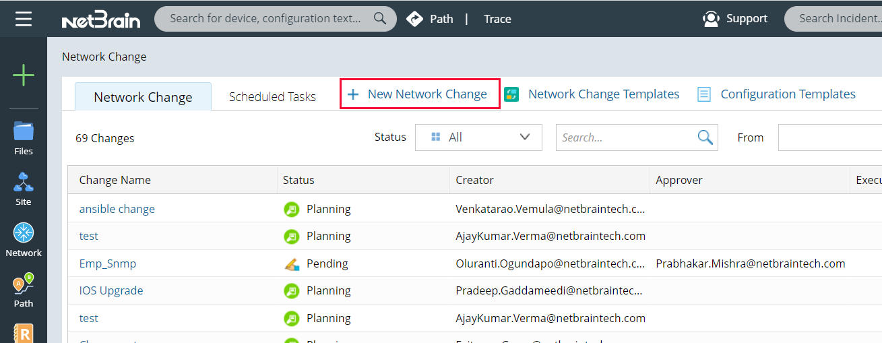This screenshot has width=882, height=343.
Task: Click Trace in the top bar
Action: point(497,19)
